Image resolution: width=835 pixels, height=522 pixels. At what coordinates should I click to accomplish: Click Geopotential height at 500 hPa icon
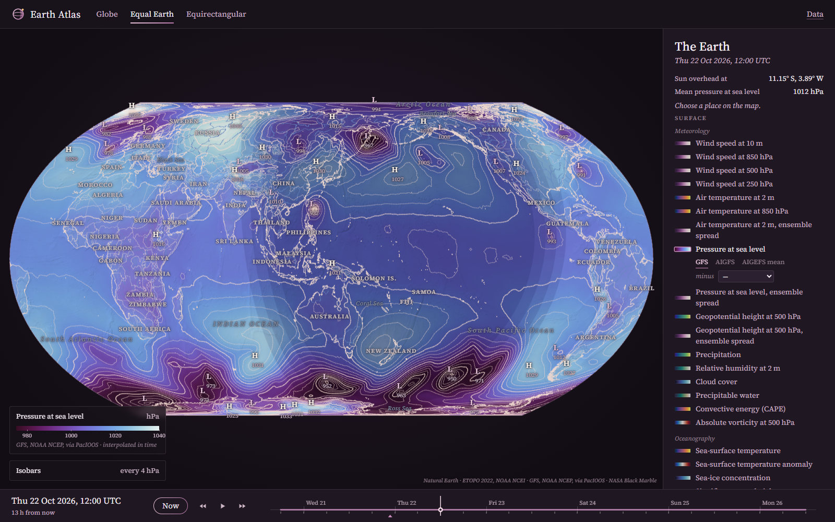pyautogui.click(x=683, y=316)
